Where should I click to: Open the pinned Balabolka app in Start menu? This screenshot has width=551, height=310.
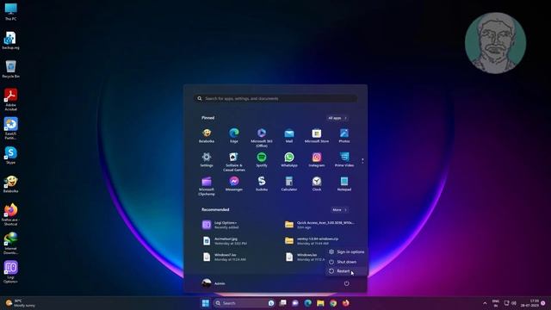[207, 136]
